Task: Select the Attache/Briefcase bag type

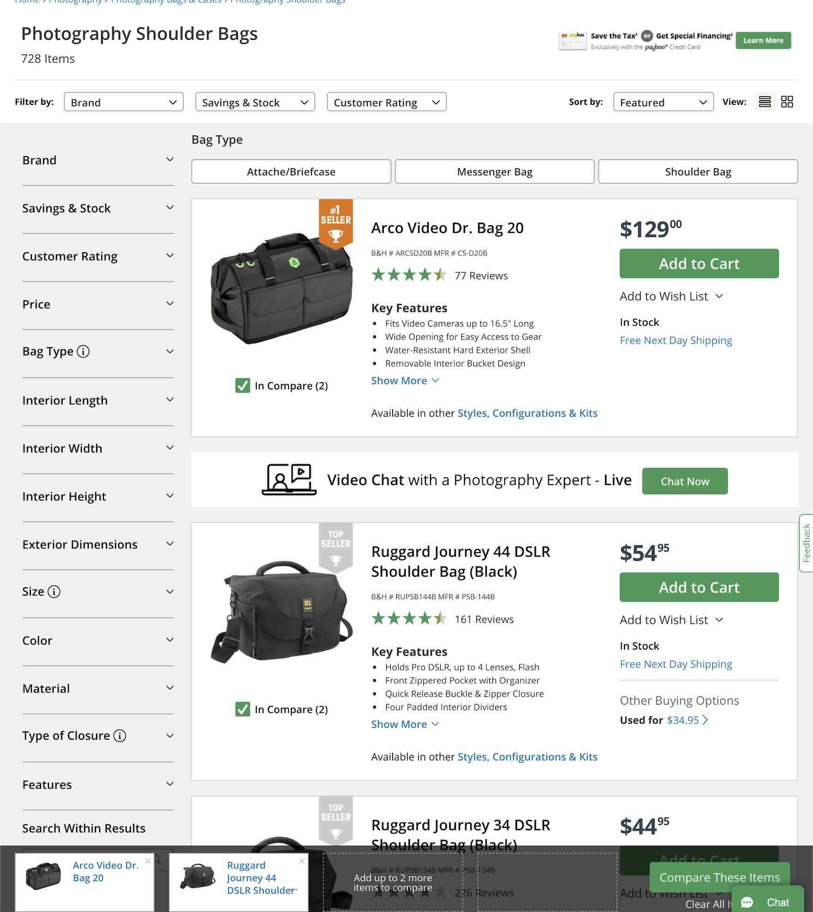Action: [291, 171]
